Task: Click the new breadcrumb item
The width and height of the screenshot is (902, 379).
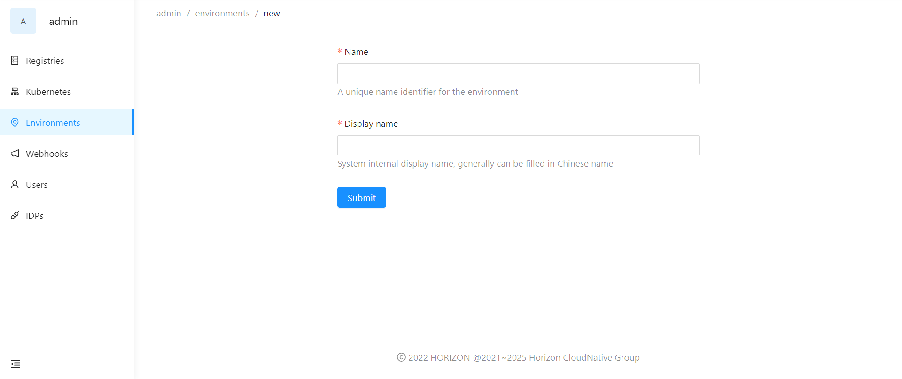Action: point(272,14)
